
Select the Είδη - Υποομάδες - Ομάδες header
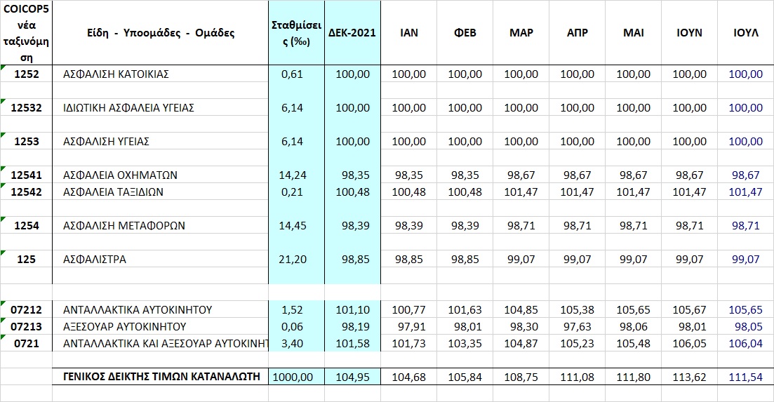point(161,33)
